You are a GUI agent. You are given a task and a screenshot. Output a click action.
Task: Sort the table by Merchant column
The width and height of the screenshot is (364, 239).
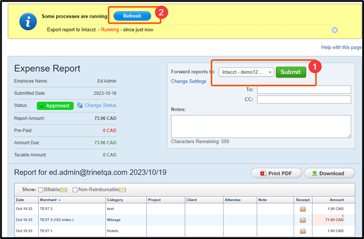(x=50, y=200)
